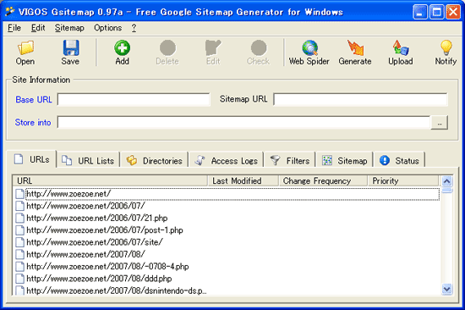Image resolution: width=465 pixels, height=310 pixels.
Task: Click the Base URL blue label link
Action: [x=34, y=100]
